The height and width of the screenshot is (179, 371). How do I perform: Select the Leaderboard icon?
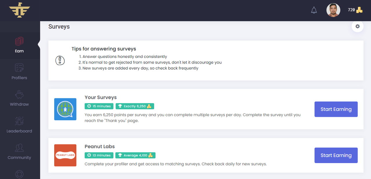pos(19,121)
